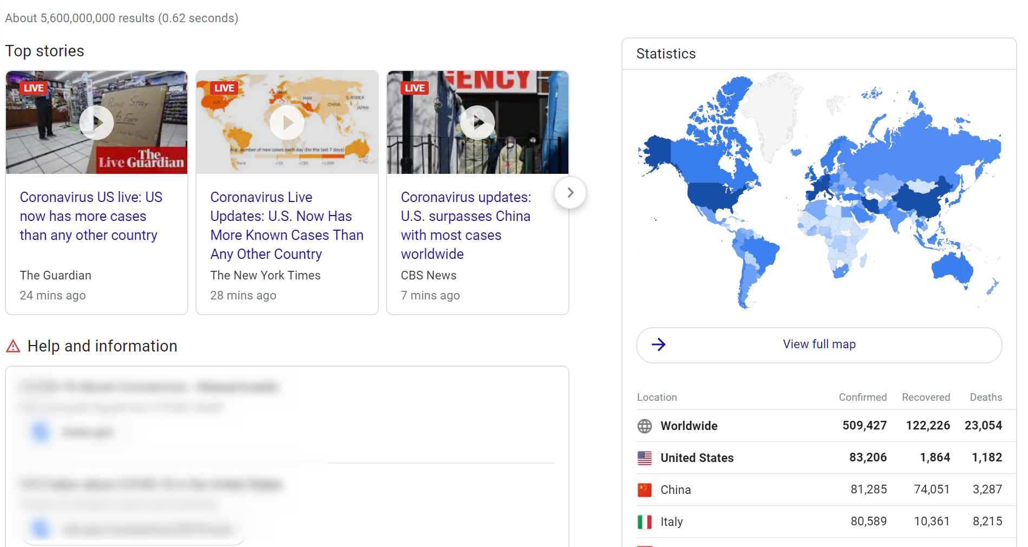Viewport: 1028px width, 547px height.
Task: Select the United States row label
Action: (x=697, y=458)
